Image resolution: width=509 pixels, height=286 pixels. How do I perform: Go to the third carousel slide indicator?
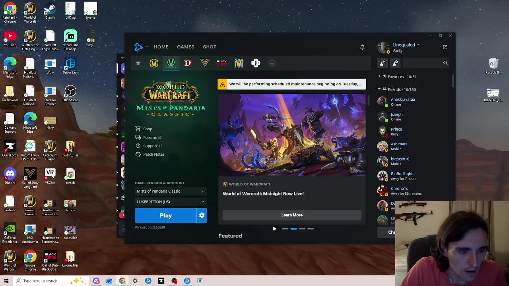(302, 229)
